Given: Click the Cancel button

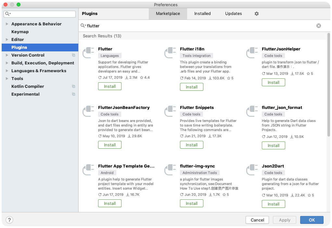Looking at the screenshot, I should tap(257, 220).
